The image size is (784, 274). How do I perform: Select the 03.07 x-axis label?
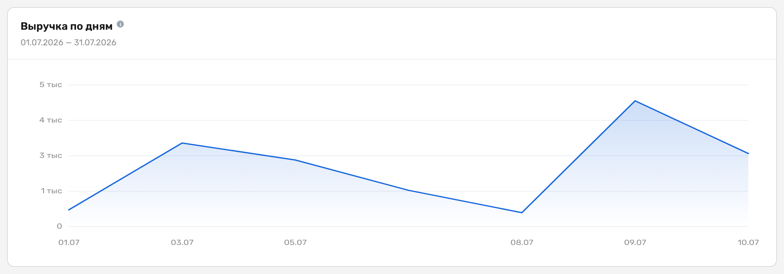[182, 242]
